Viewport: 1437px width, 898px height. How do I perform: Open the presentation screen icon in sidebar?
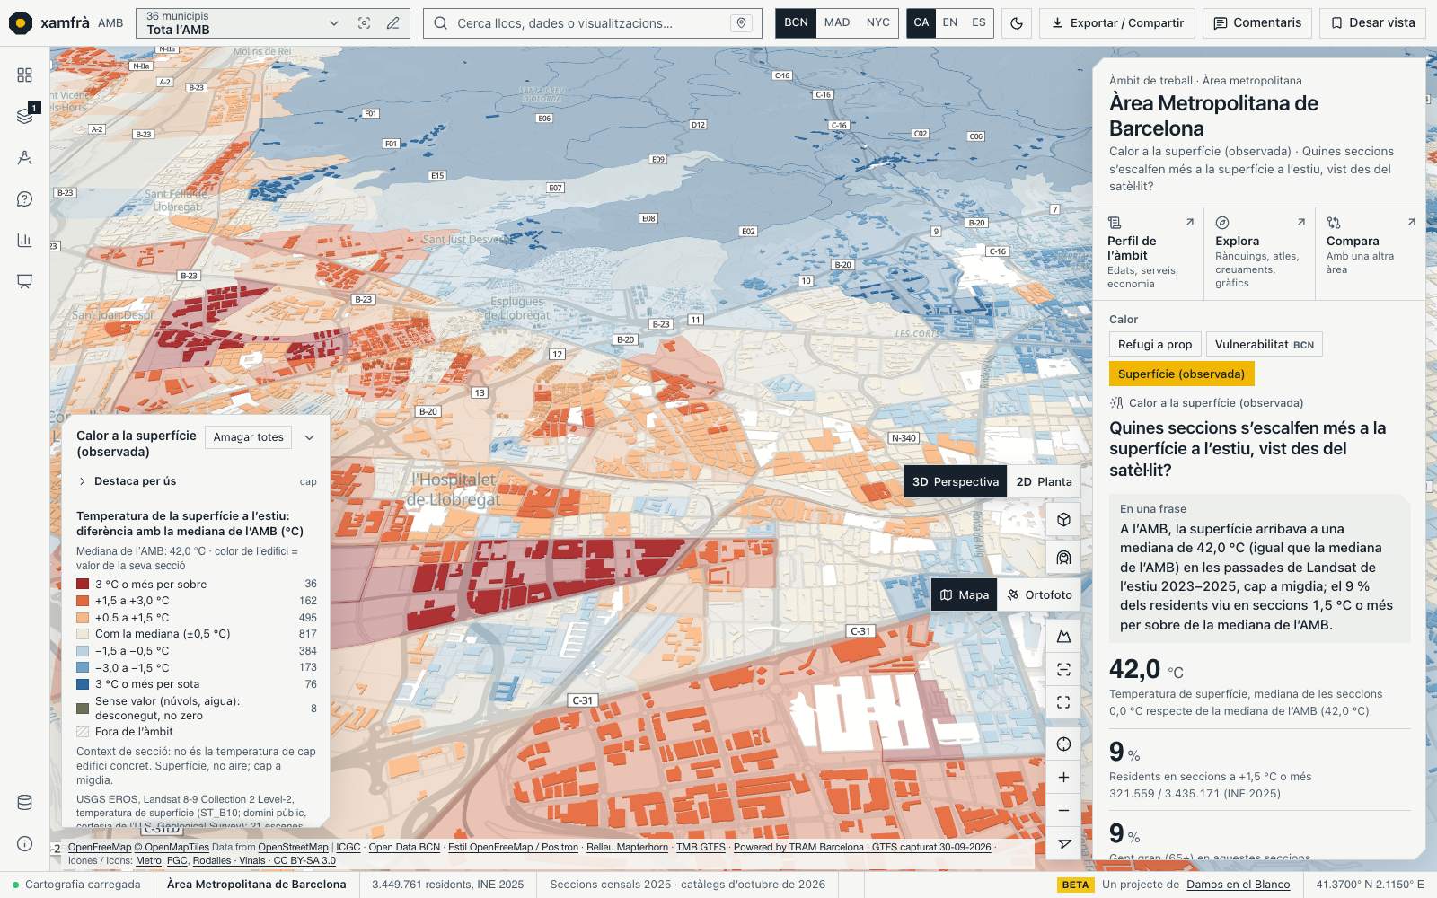click(x=24, y=281)
